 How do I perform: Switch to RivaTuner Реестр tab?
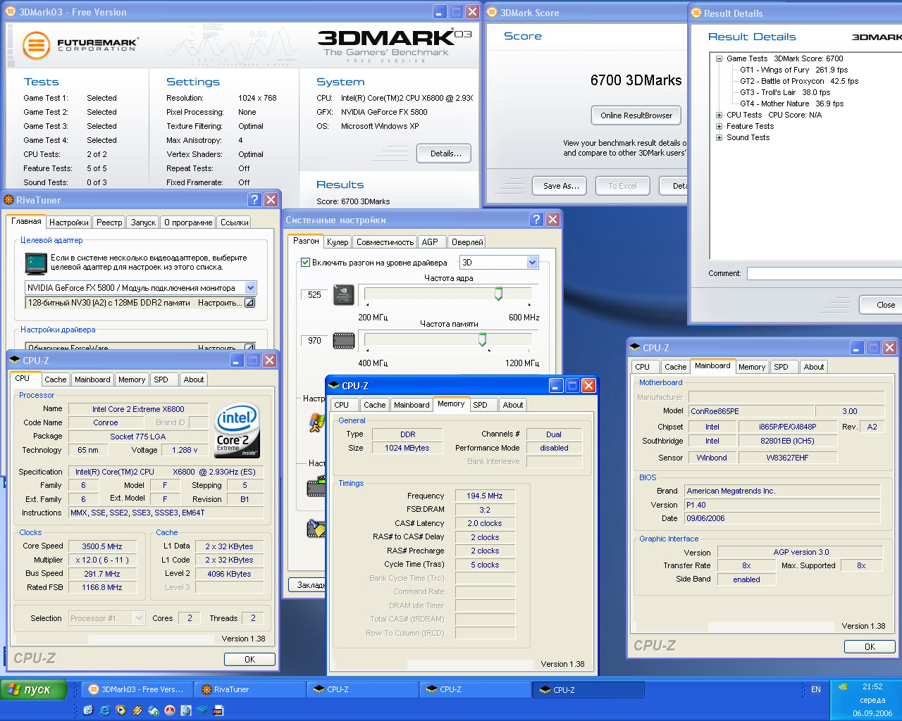(109, 222)
